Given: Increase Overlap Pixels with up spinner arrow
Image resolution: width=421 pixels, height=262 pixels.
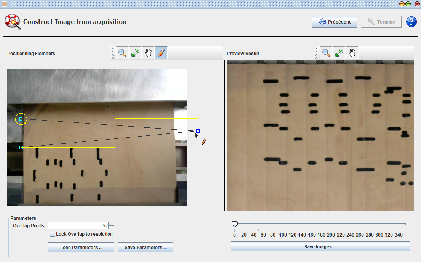Looking at the screenshot, I should (x=111, y=224).
